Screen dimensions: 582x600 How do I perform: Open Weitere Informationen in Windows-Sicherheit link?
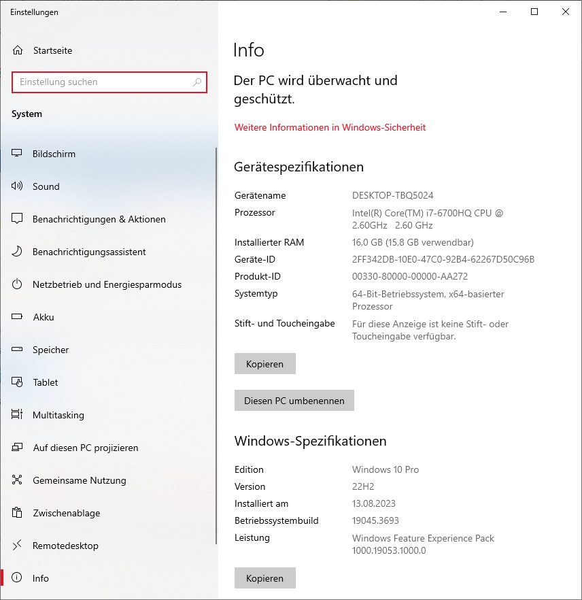click(330, 127)
